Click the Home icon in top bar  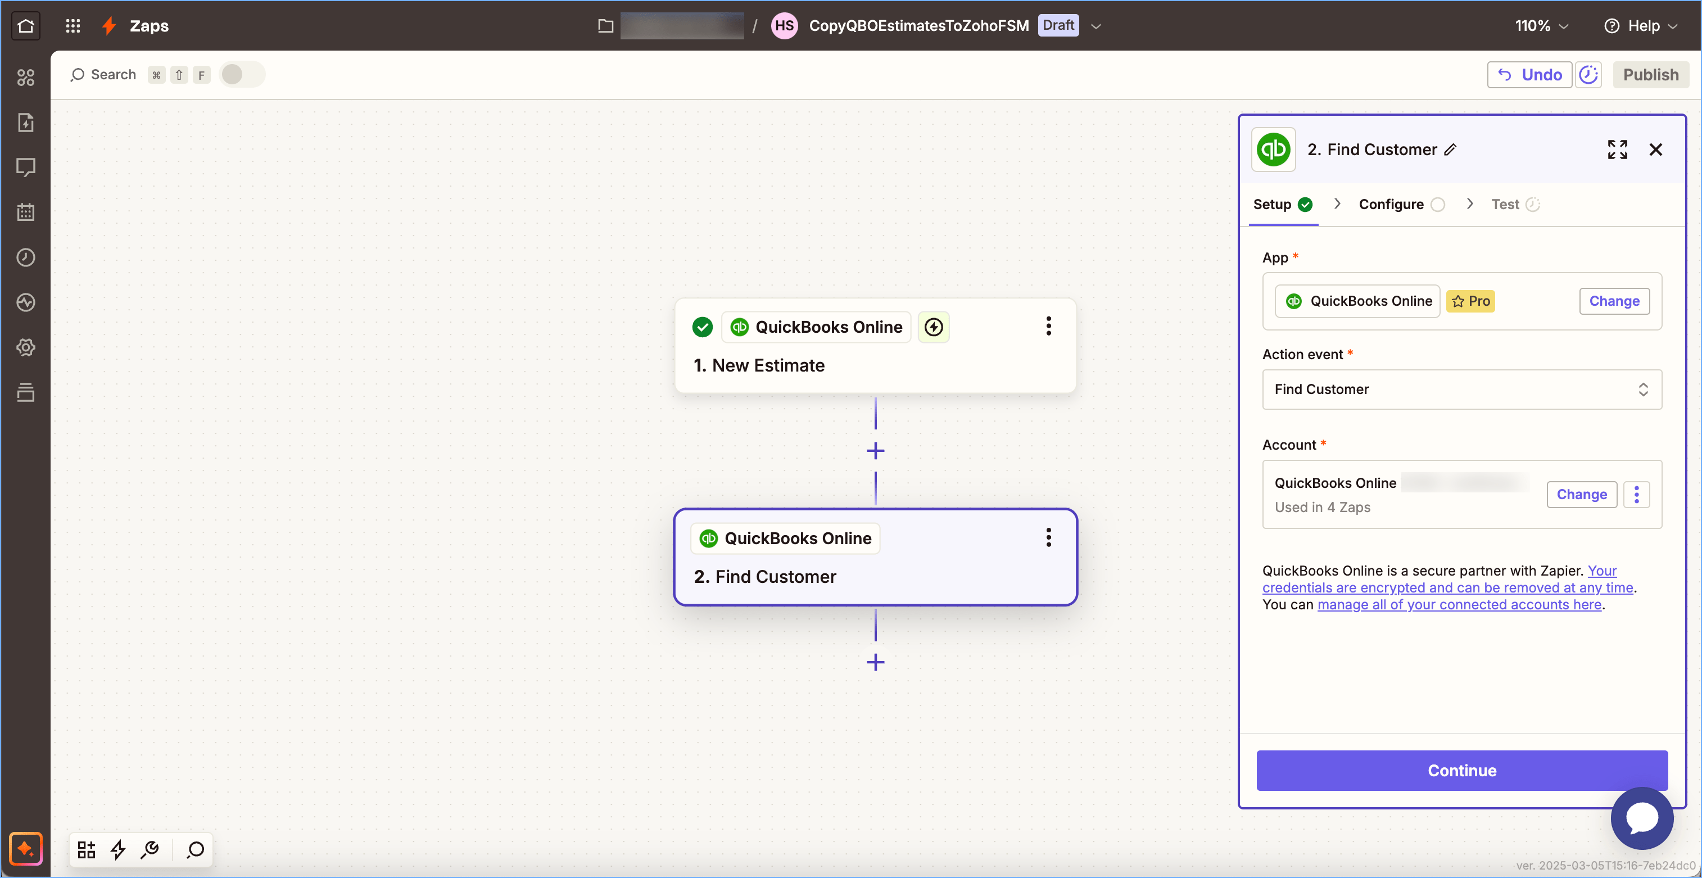[x=26, y=26]
